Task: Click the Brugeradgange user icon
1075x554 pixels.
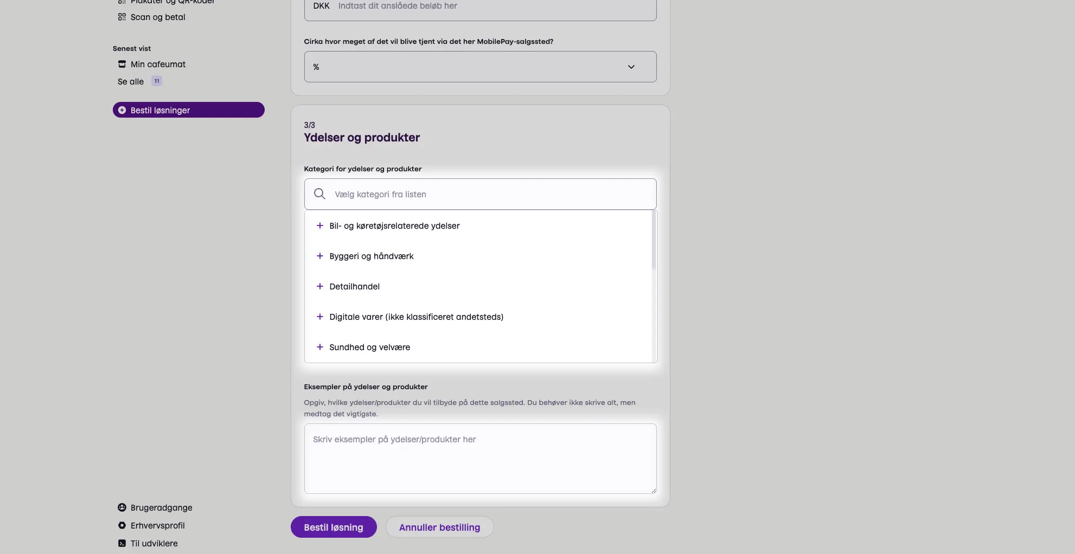Action: click(x=122, y=507)
